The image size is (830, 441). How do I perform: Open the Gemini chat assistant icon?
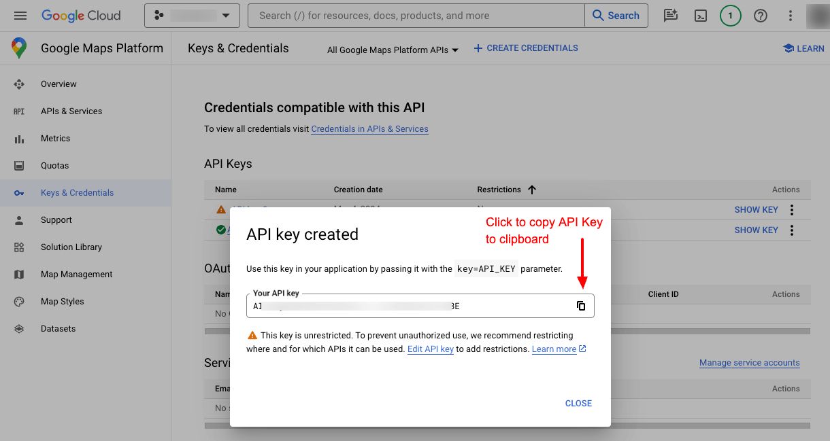tap(671, 16)
